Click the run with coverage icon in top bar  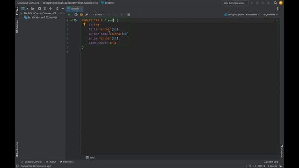[x=263, y=3]
